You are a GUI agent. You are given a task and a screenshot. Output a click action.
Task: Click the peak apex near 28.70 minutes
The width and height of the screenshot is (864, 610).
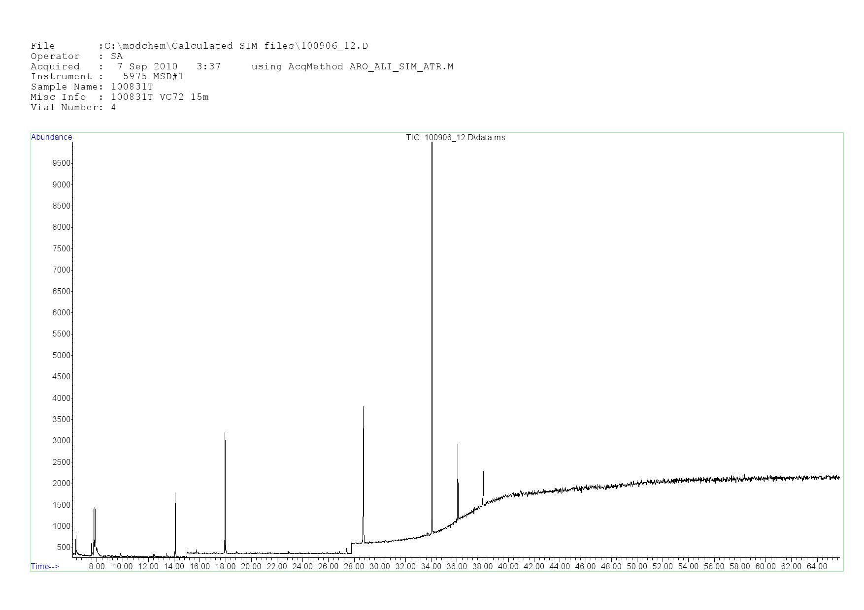[x=363, y=408]
